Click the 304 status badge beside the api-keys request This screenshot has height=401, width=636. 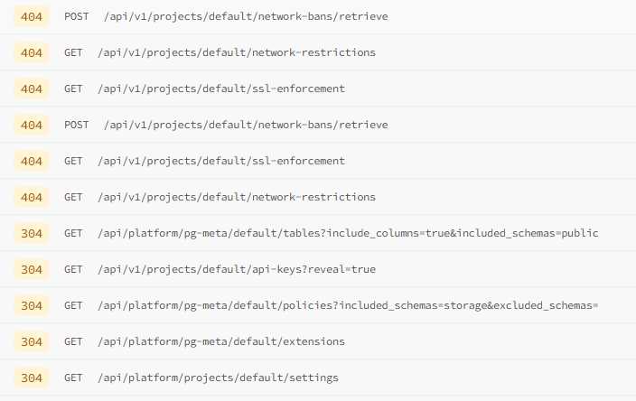[32, 269]
